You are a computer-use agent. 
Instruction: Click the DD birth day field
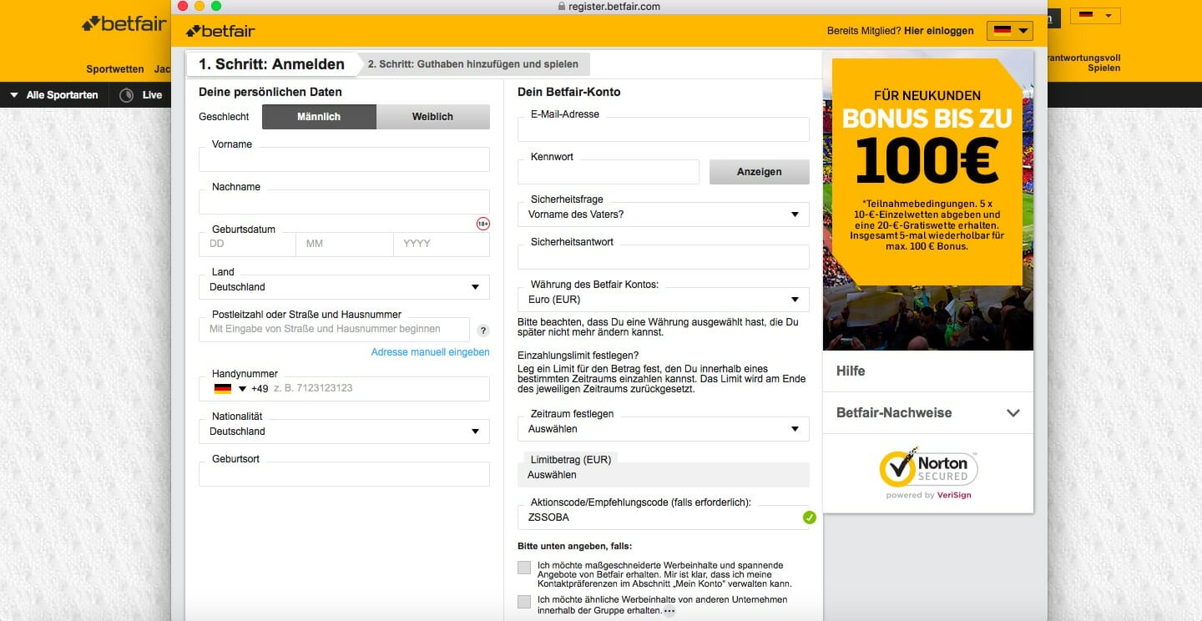coord(247,244)
